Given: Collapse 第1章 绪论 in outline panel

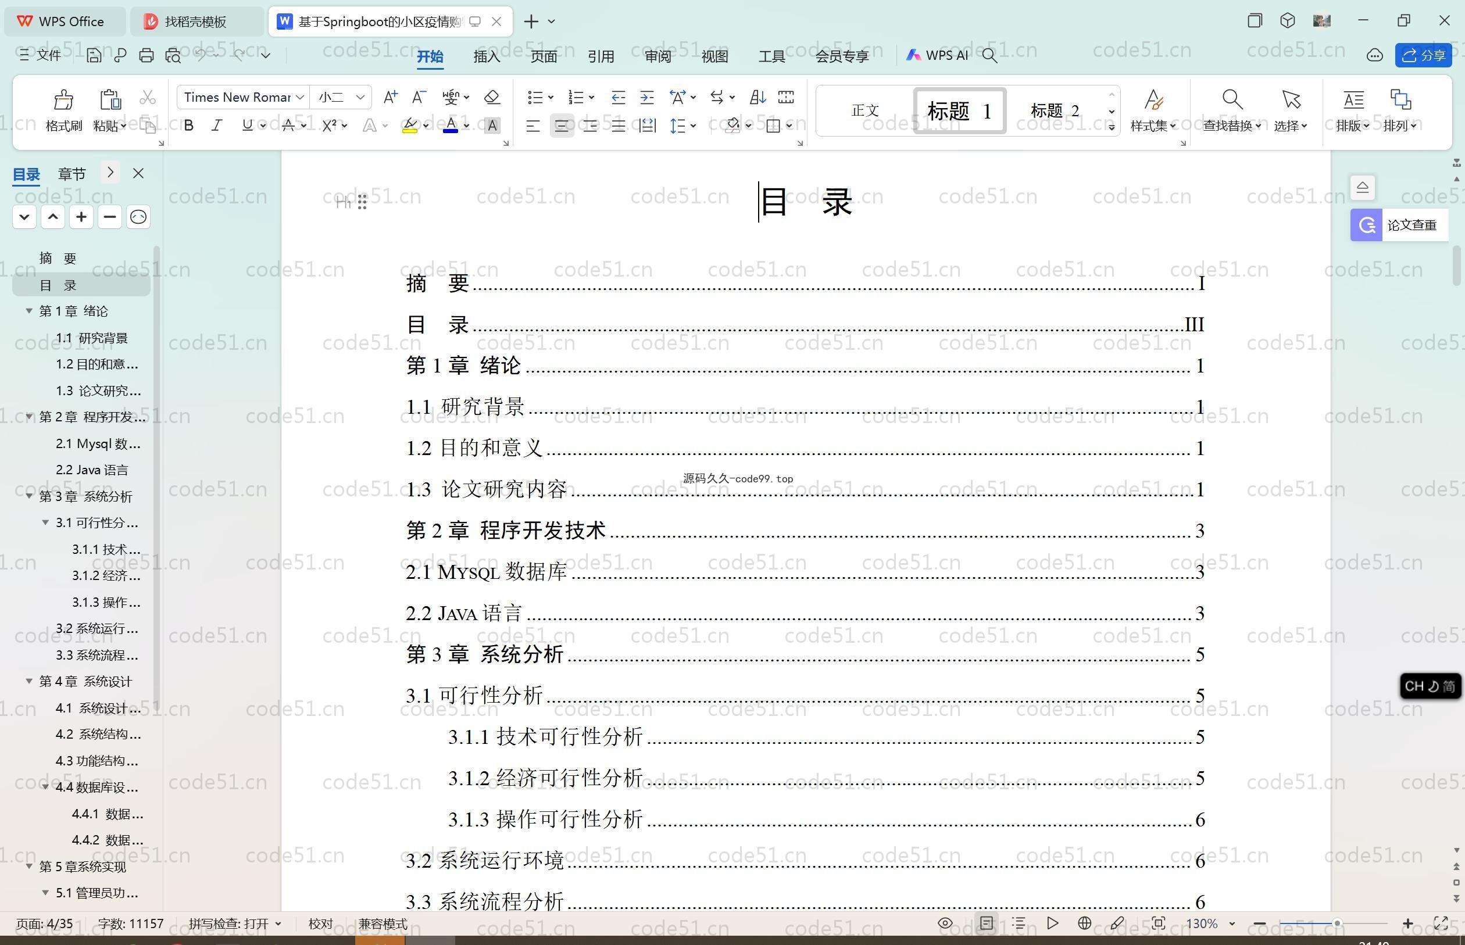Looking at the screenshot, I should point(29,311).
